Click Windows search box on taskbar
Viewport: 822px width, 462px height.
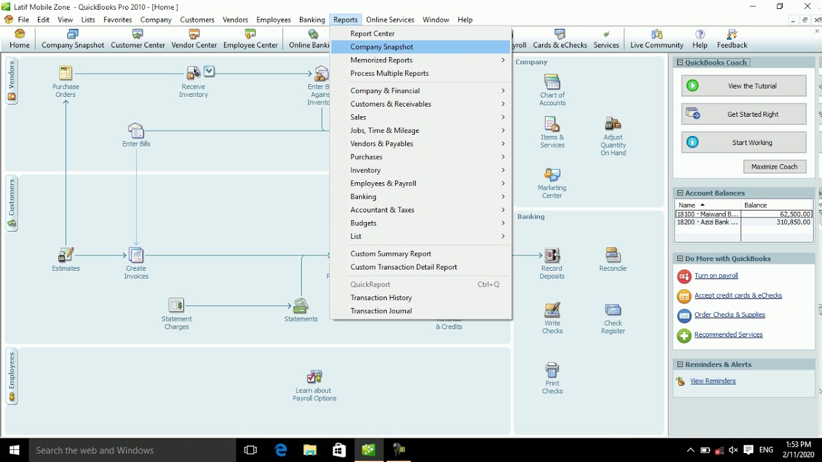[x=132, y=450]
